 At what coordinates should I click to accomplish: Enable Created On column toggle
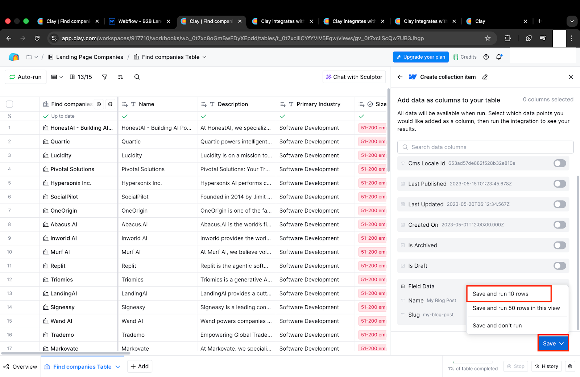(560, 225)
